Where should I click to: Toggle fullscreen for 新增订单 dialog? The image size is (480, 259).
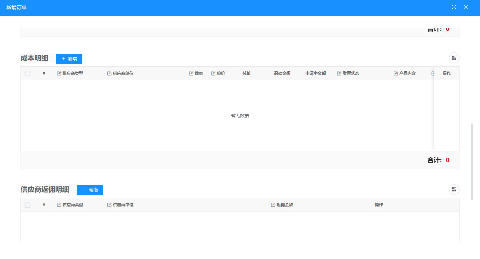point(454,7)
